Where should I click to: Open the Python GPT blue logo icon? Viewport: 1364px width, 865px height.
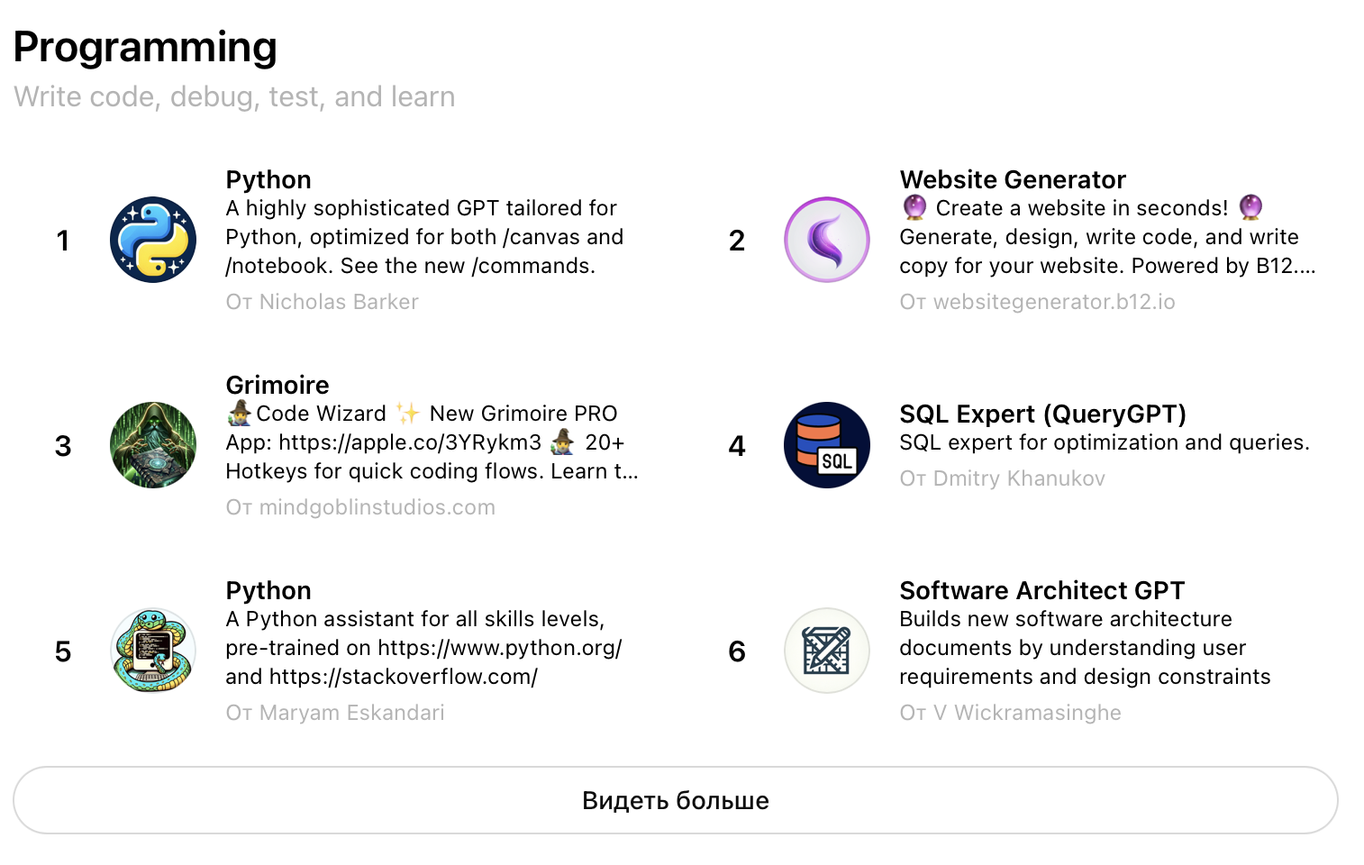pyautogui.click(x=153, y=240)
